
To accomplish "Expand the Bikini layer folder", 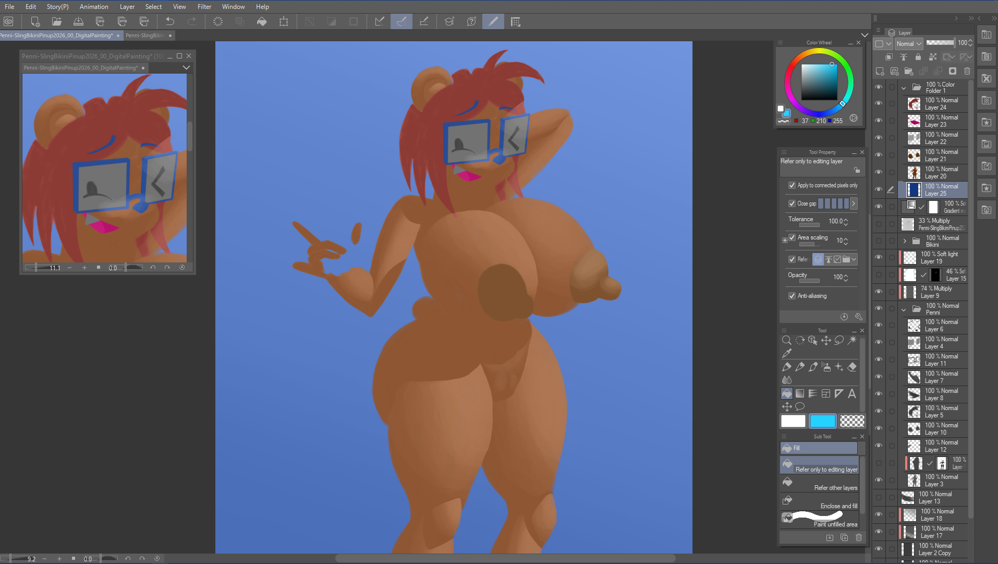I will [905, 241].
